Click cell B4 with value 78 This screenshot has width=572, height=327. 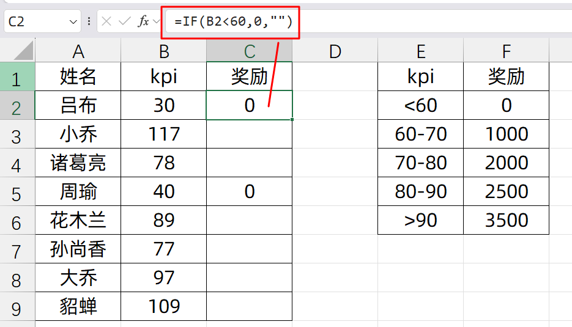pyautogui.click(x=164, y=163)
